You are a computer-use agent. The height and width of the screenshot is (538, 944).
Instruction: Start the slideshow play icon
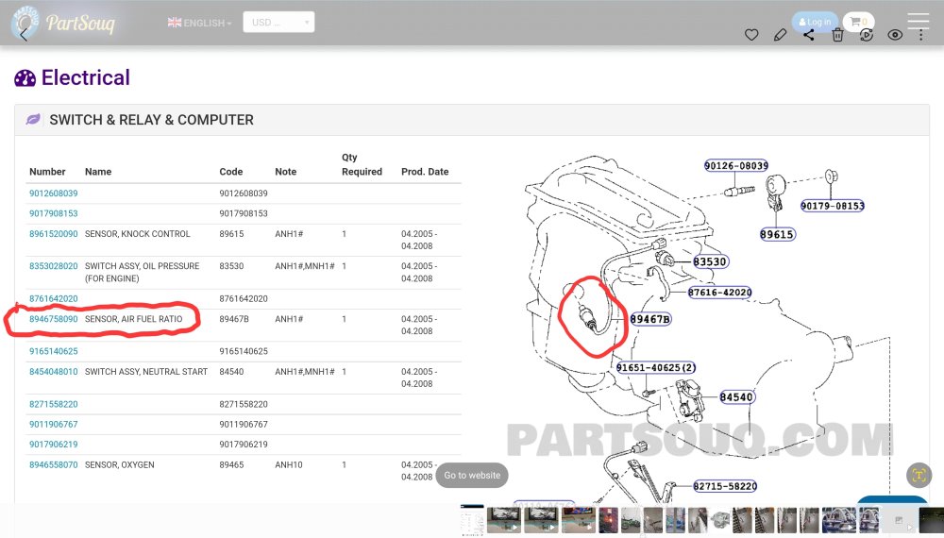pyautogui.click(x=867, y=35)
